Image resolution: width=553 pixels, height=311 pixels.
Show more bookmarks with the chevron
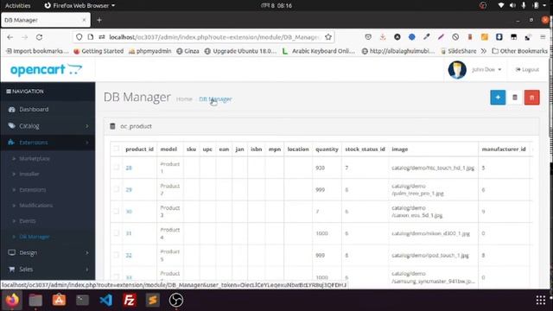point(484,51)
